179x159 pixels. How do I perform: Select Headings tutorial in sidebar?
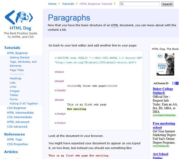15,78
